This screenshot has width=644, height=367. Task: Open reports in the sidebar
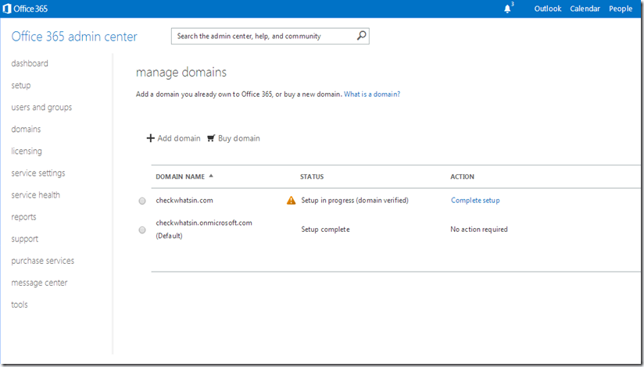23,217
